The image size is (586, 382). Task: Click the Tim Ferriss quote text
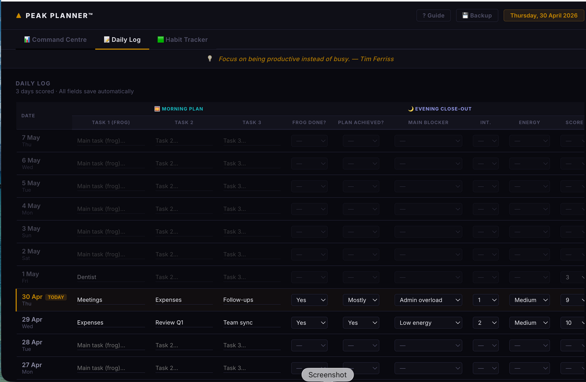coord(306,59)
